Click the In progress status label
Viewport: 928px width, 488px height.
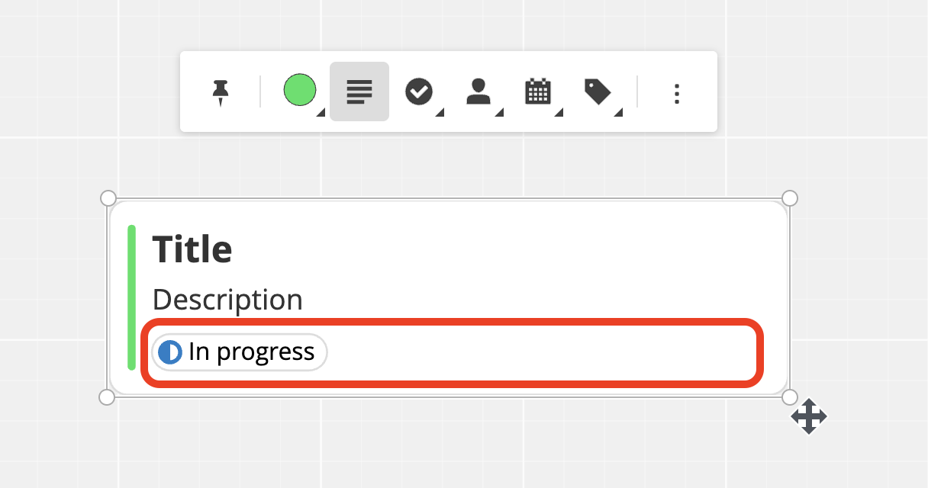(251, 352)
